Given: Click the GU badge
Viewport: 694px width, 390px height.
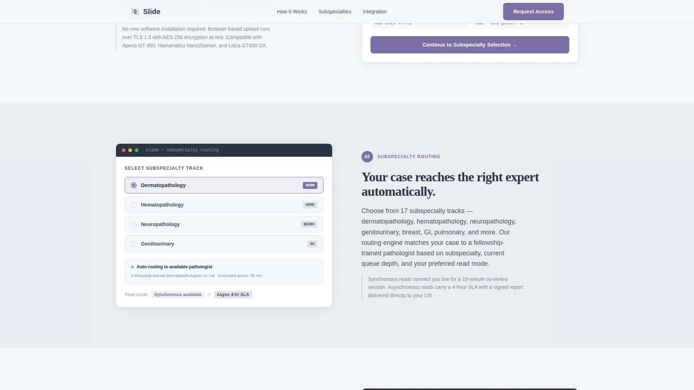Looking at the screenshot, I should (312, 244).
